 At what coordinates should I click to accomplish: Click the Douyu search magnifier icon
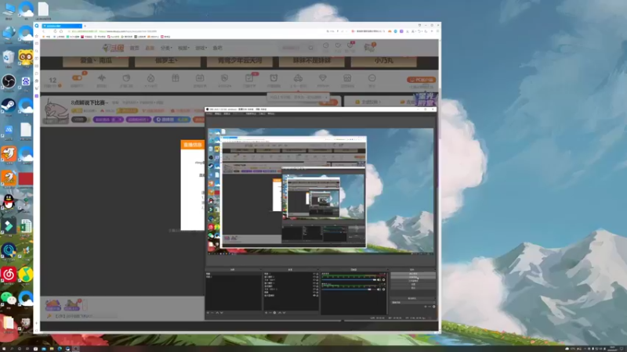coord(310,48)
